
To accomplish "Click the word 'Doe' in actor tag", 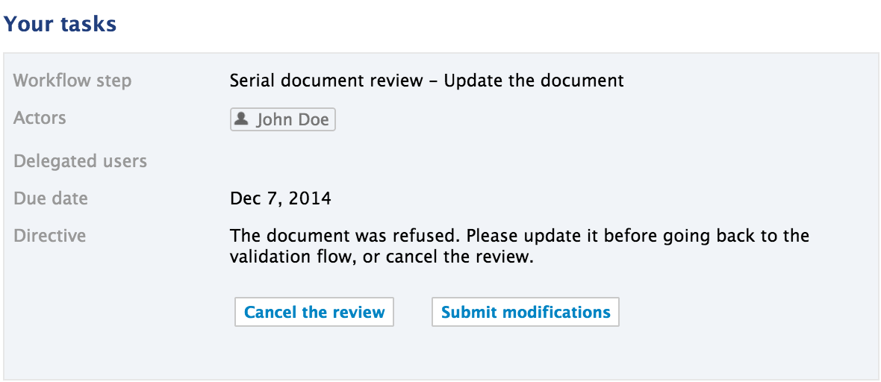I will coord(314,120).
